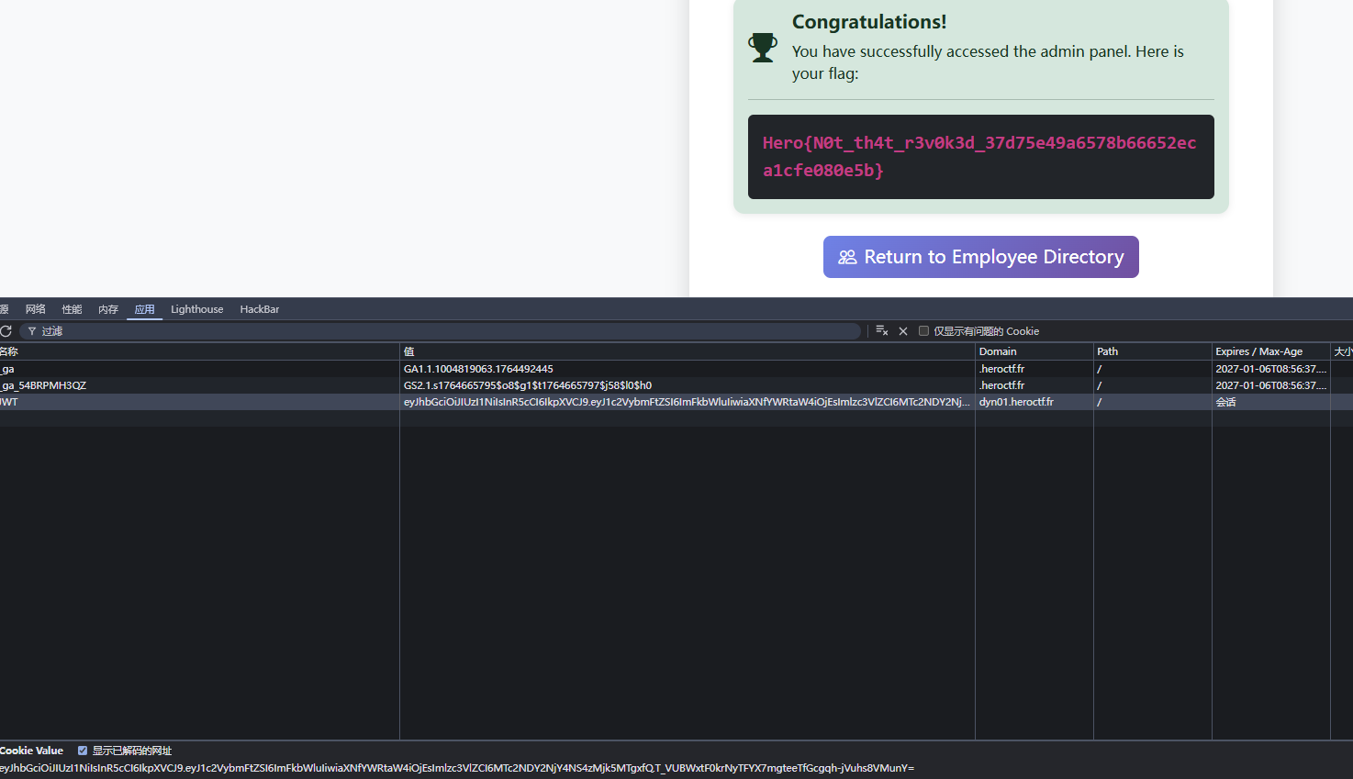Enable the only show problematic cookies checkbox
The image size is (1353, 779).
coord(923,331)
